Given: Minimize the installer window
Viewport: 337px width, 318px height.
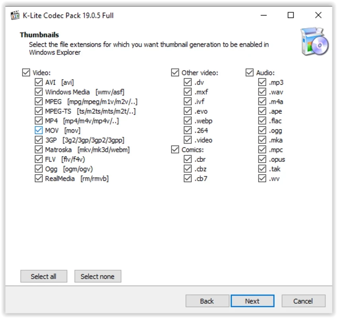Looking at the screenshot, I should [x=264, y=16].
